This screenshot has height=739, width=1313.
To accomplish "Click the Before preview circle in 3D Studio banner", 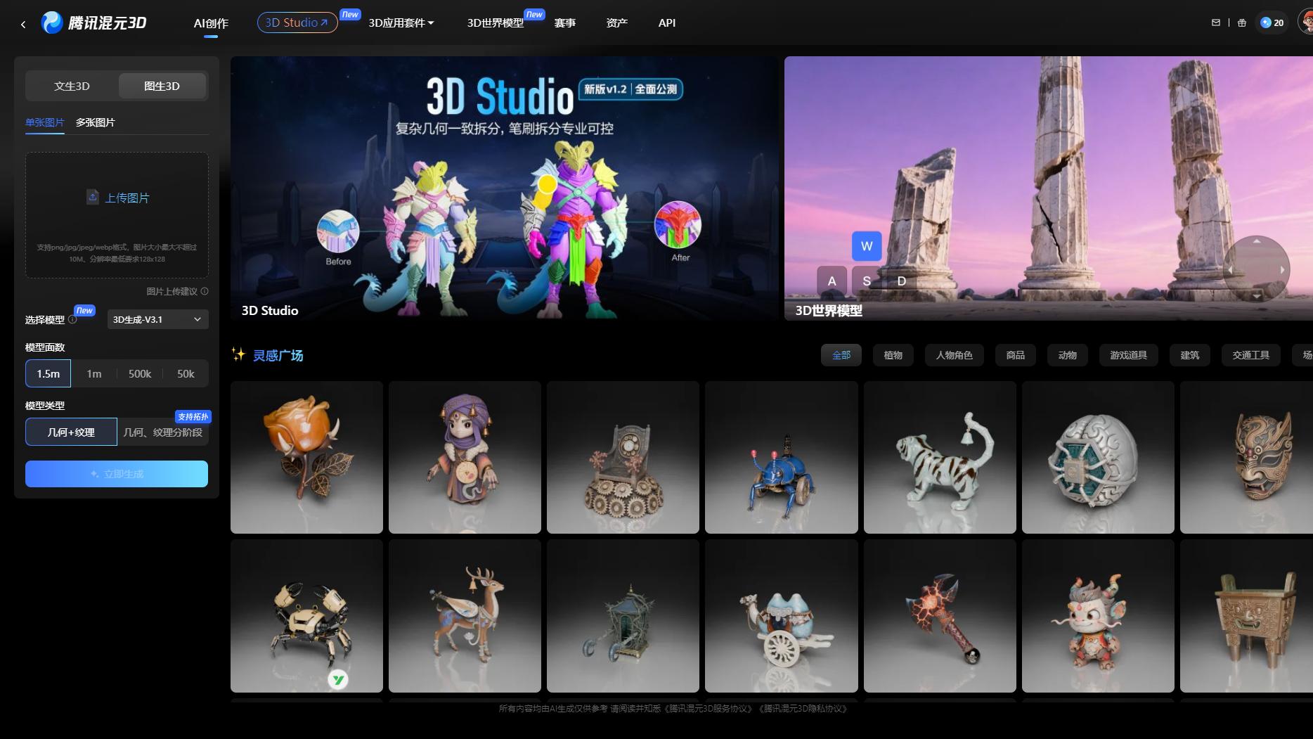I will (x=338, y=231).
